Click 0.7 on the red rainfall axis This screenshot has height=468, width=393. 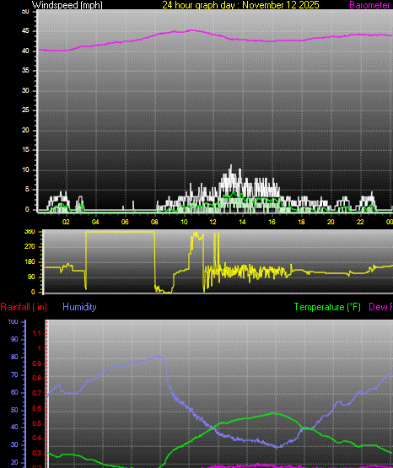36,394
